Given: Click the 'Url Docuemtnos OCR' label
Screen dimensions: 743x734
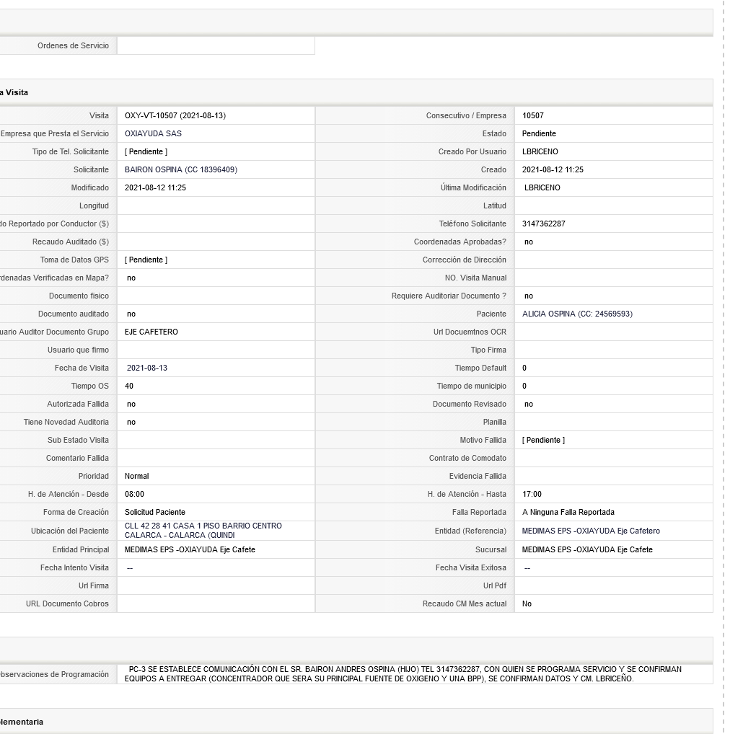Looking at the screenshot, I should (470, 332).
